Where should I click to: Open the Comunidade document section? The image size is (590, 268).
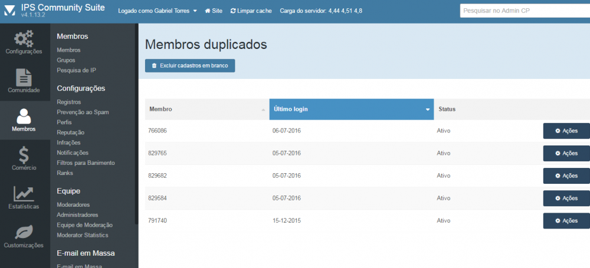click(24, 81)
